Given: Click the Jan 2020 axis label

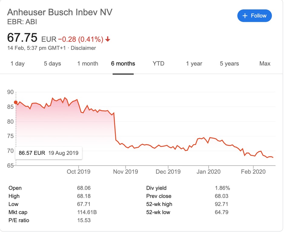Looking at the screenshot, I should pyautogui.click(x=208, y=172).
